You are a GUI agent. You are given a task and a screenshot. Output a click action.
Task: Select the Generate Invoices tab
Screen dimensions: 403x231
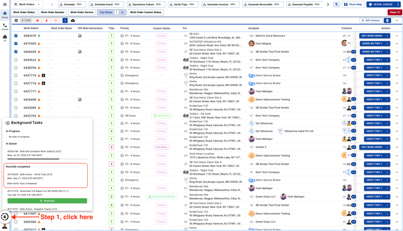click(220, 4)
